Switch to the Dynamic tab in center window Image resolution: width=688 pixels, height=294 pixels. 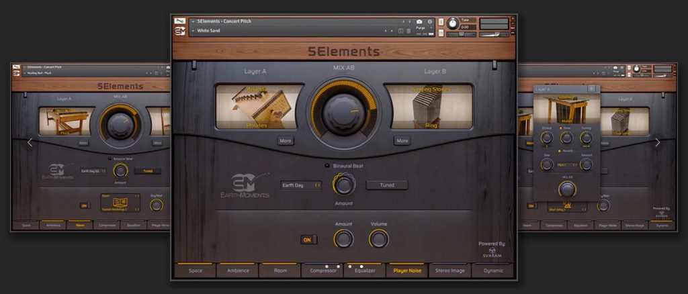point(493,271)
